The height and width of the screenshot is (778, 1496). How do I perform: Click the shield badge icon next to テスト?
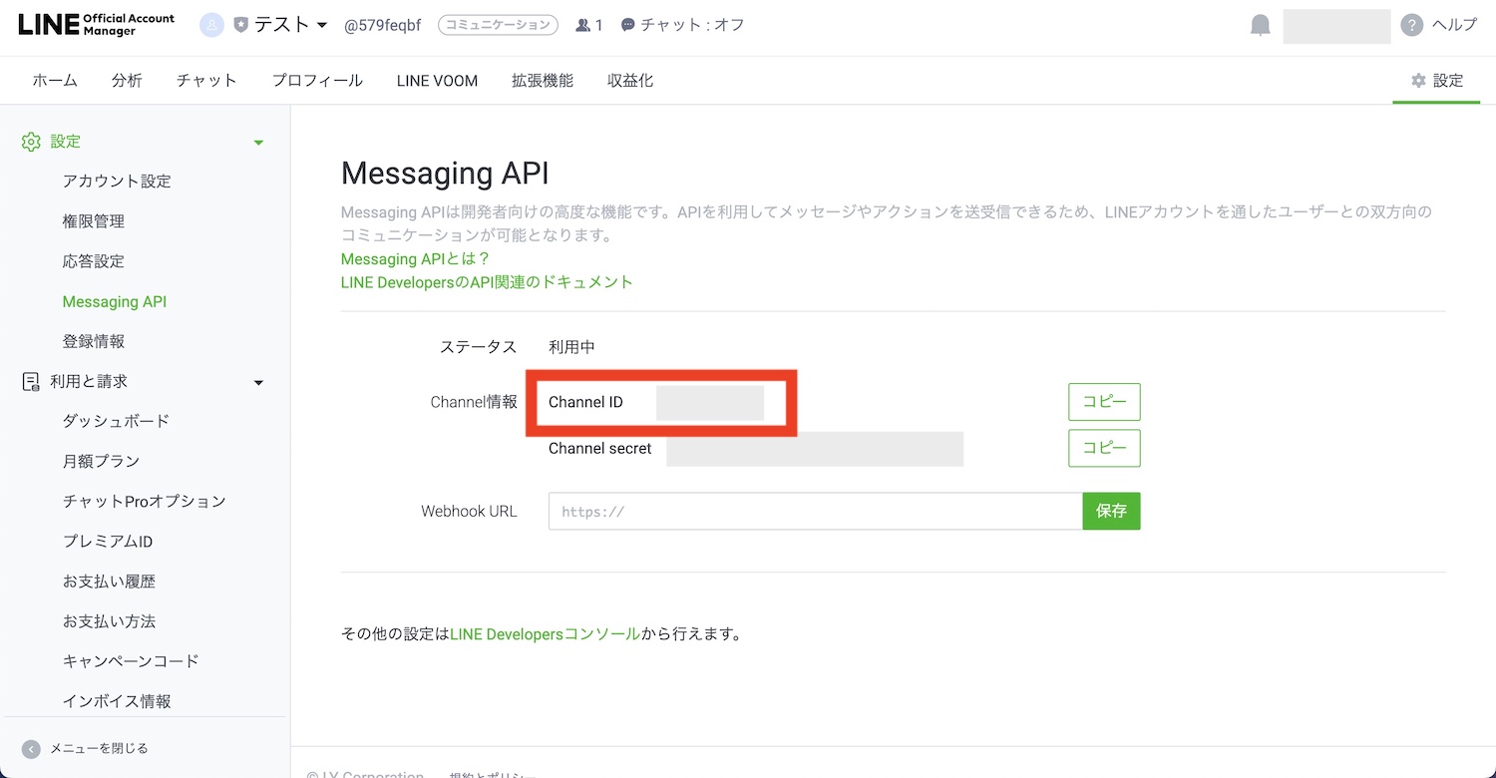tap(240, 25)
